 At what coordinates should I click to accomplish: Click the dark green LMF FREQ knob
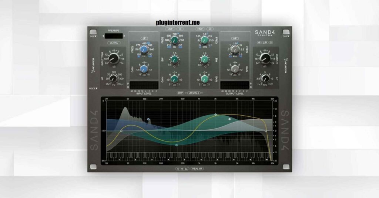175,40
